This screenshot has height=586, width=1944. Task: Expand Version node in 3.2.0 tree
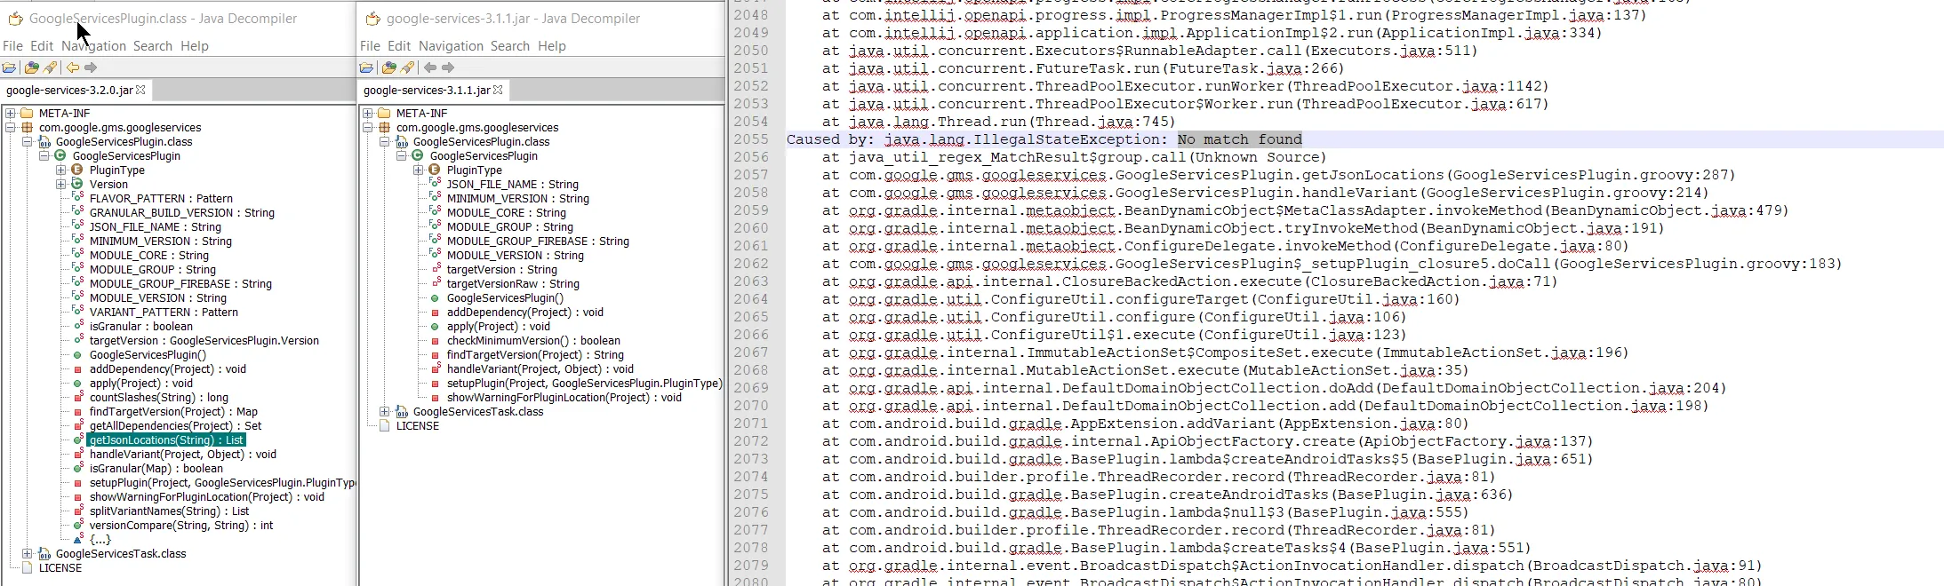pos(61,184)
